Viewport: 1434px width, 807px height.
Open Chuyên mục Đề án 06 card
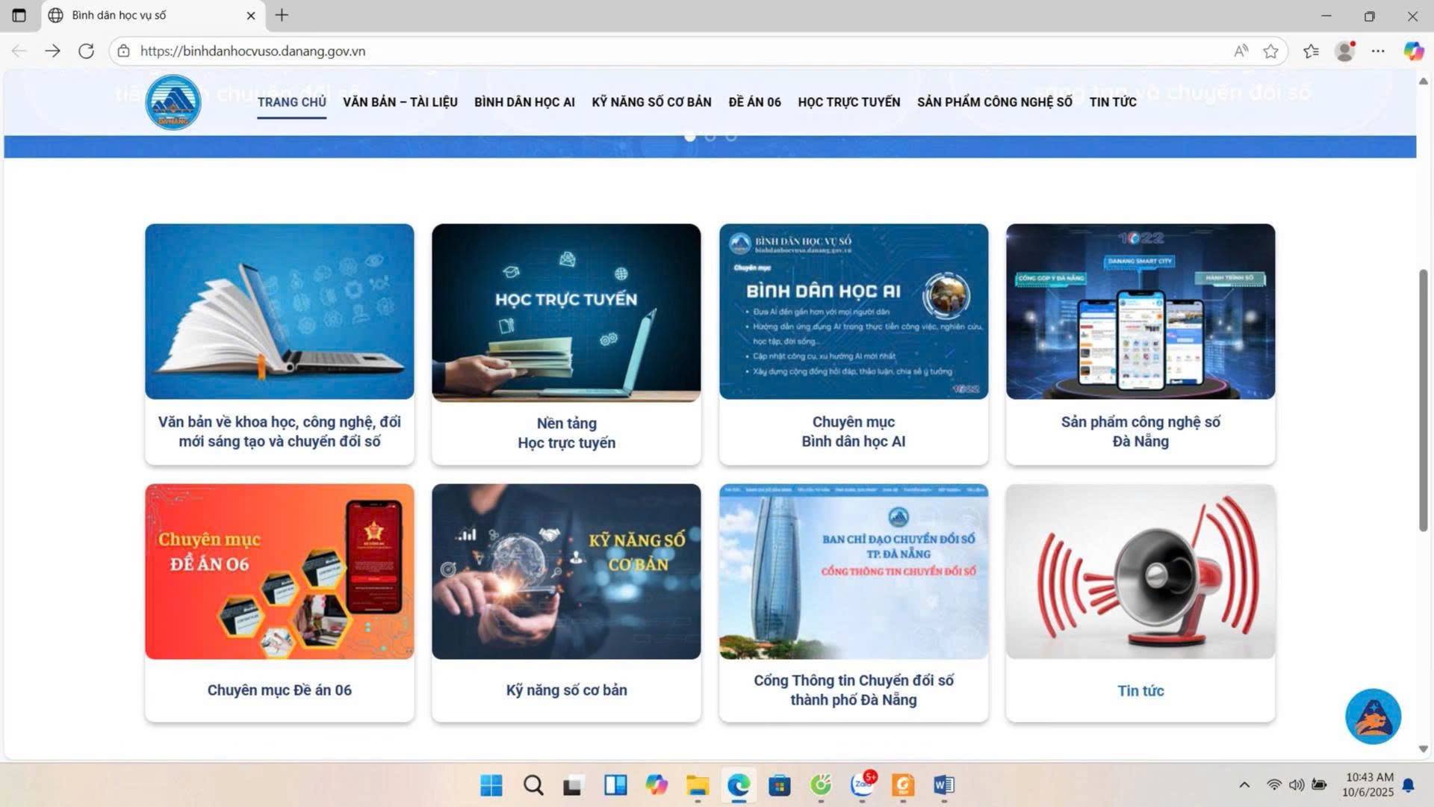pos(279,602)
